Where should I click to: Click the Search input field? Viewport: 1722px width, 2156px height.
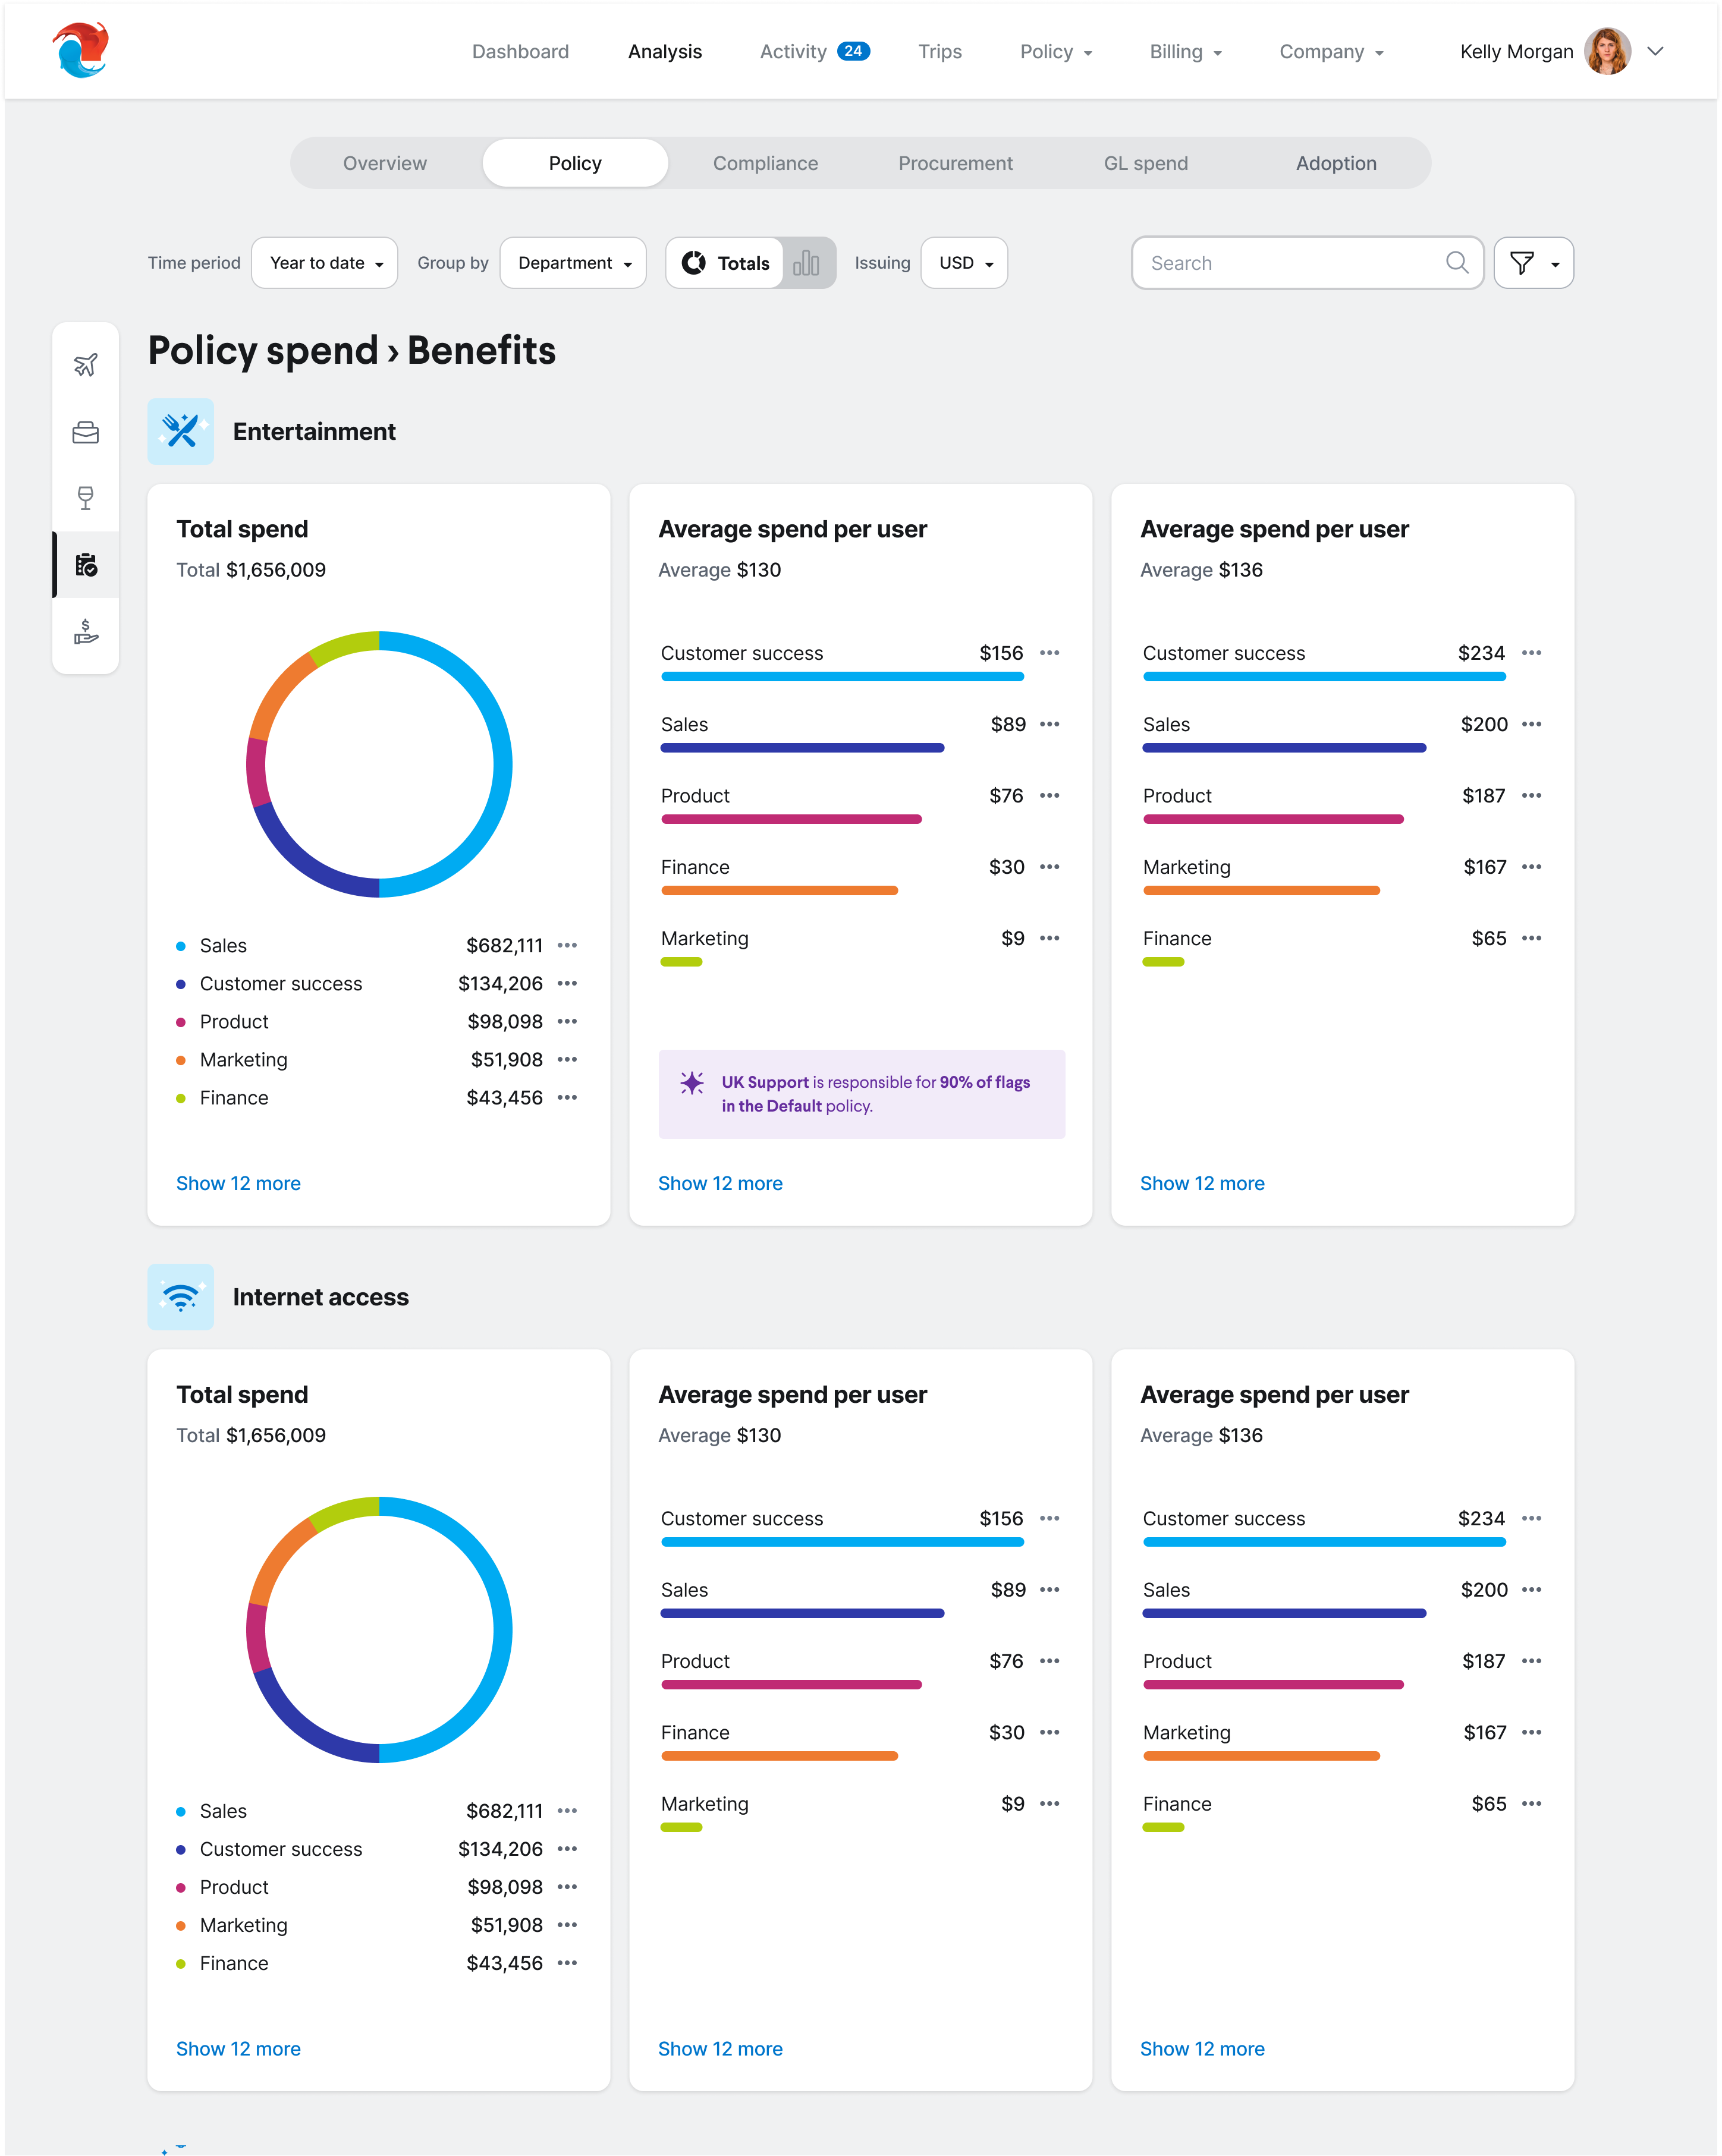point(1291,263)
